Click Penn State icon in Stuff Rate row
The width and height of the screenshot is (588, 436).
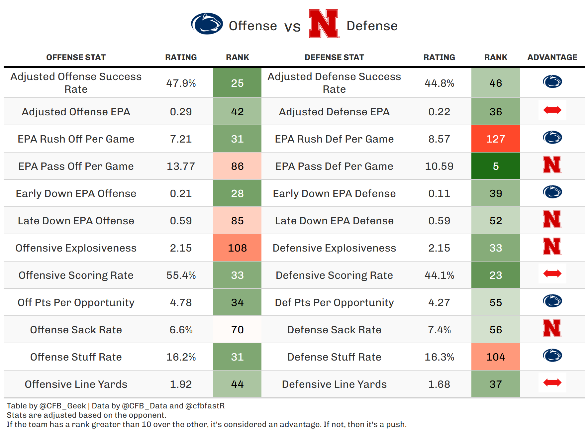click(552, 356)
